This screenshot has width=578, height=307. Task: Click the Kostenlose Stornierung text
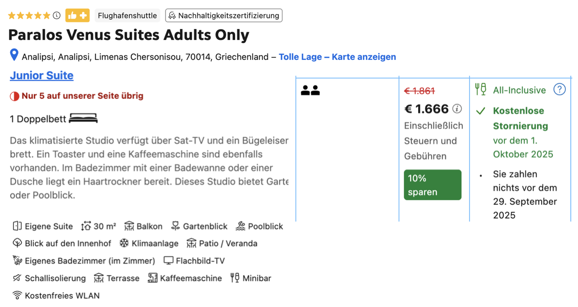tap(521, 118)
